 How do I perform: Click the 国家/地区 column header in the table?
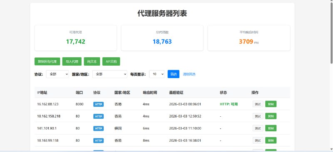pos(122,93)
